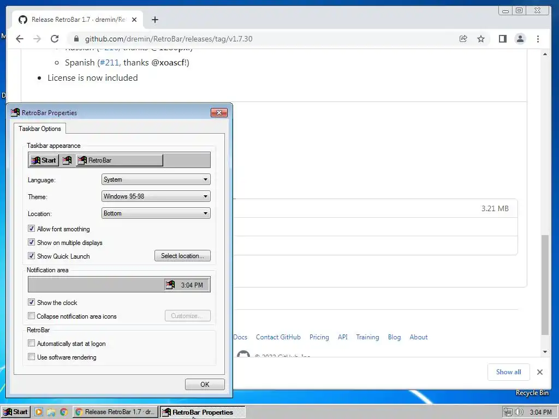Screen dimensions: 559x419
Task: Click the preview Start button in Taskbar appearance
Action: (x=44, y=160)
